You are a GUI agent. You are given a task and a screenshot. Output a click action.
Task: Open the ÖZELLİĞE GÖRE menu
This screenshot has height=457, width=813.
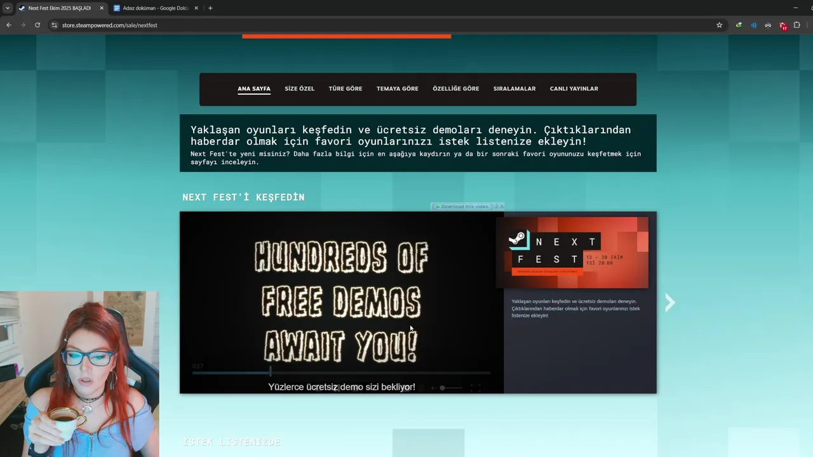click(456, 89)
